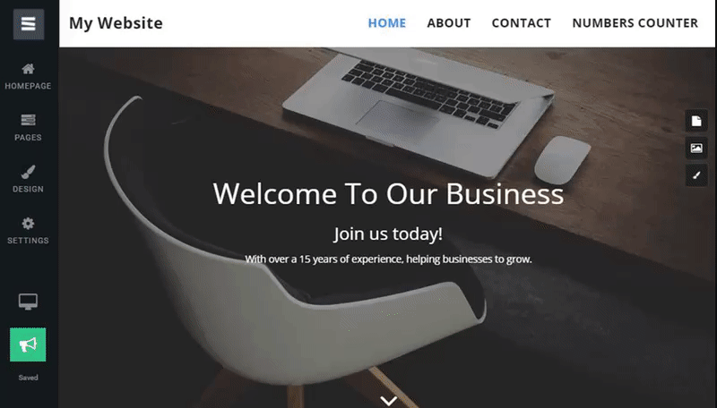Click the desktop monitor preview icon

click(x=28, y=302)
